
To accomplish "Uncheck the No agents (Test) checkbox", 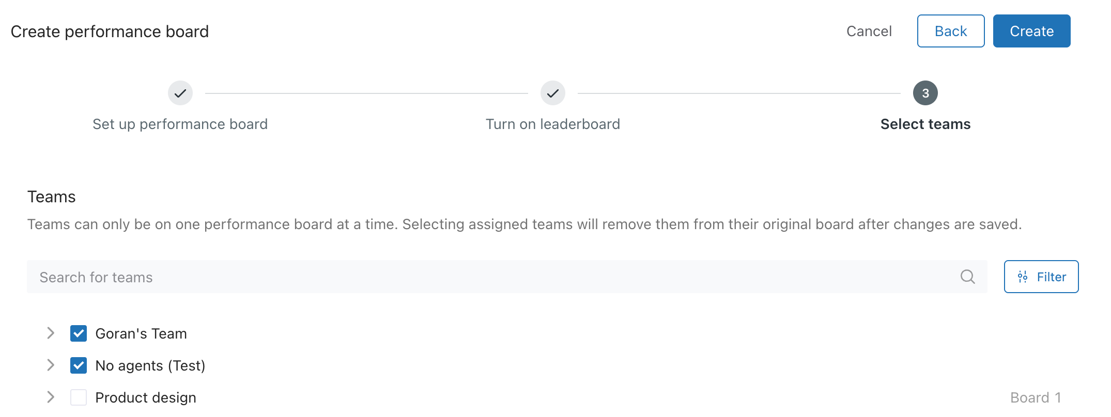I will pyautogui.click(x=79, y=365).
